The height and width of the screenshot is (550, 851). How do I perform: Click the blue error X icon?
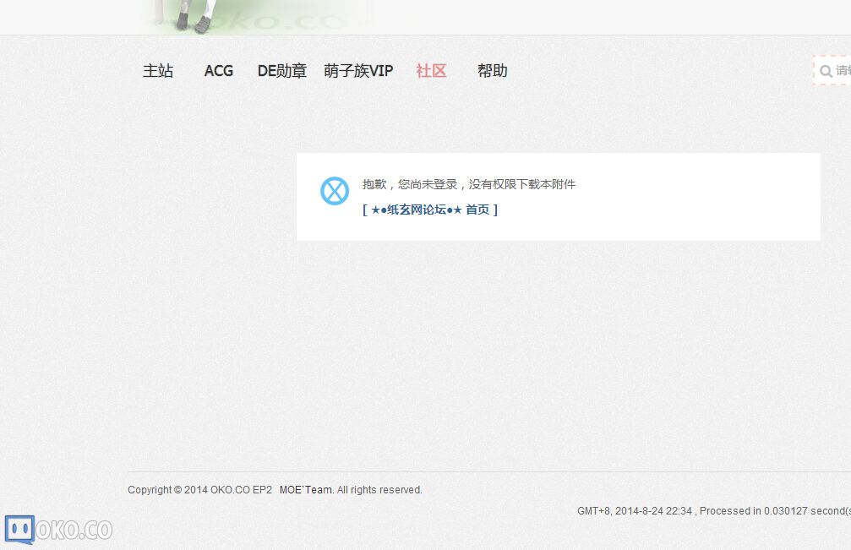click(335, 191)
